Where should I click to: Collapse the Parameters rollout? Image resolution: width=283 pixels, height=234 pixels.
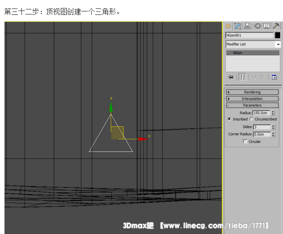[x=252, y=106]
